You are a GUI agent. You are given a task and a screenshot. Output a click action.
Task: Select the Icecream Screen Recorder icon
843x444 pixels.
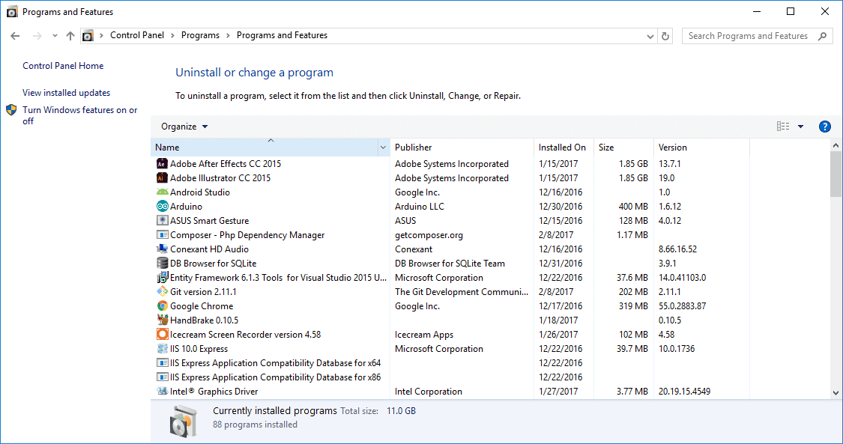(x=162, y=335)
